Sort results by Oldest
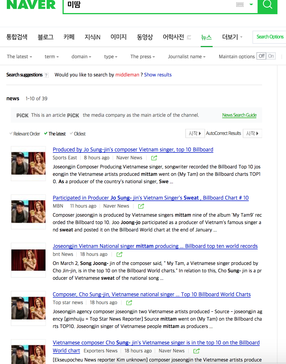The image size is (286, 364). pos(78,134)
